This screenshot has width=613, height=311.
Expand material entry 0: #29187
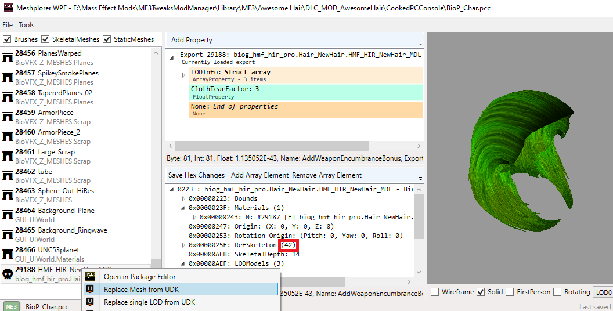pos(194,217)
